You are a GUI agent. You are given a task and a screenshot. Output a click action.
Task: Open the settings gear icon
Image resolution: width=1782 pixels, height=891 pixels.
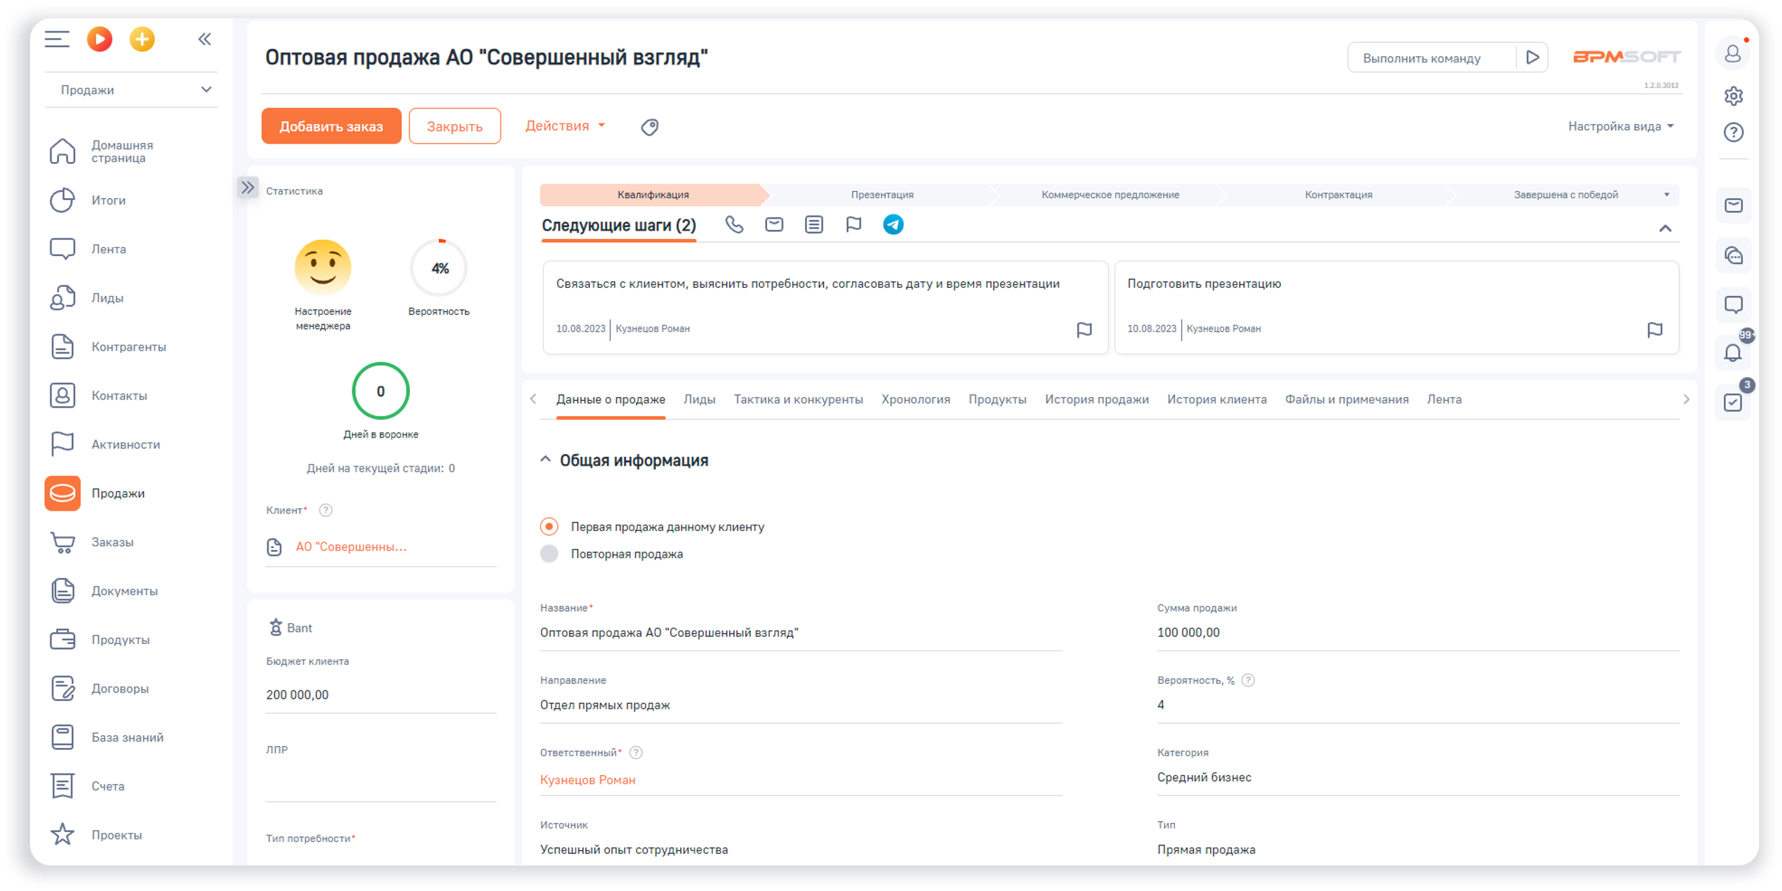tap(1733, 96)
